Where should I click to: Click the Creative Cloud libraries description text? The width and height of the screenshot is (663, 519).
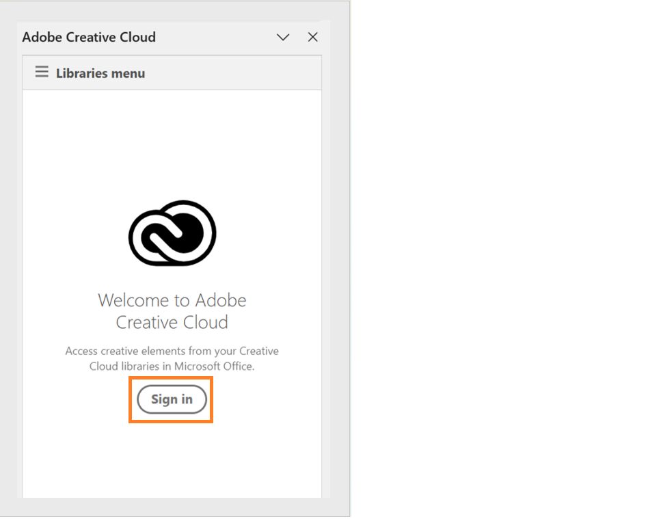point(172,358)
